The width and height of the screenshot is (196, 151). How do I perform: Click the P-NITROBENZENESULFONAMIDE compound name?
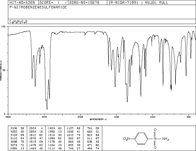[38, 7]
